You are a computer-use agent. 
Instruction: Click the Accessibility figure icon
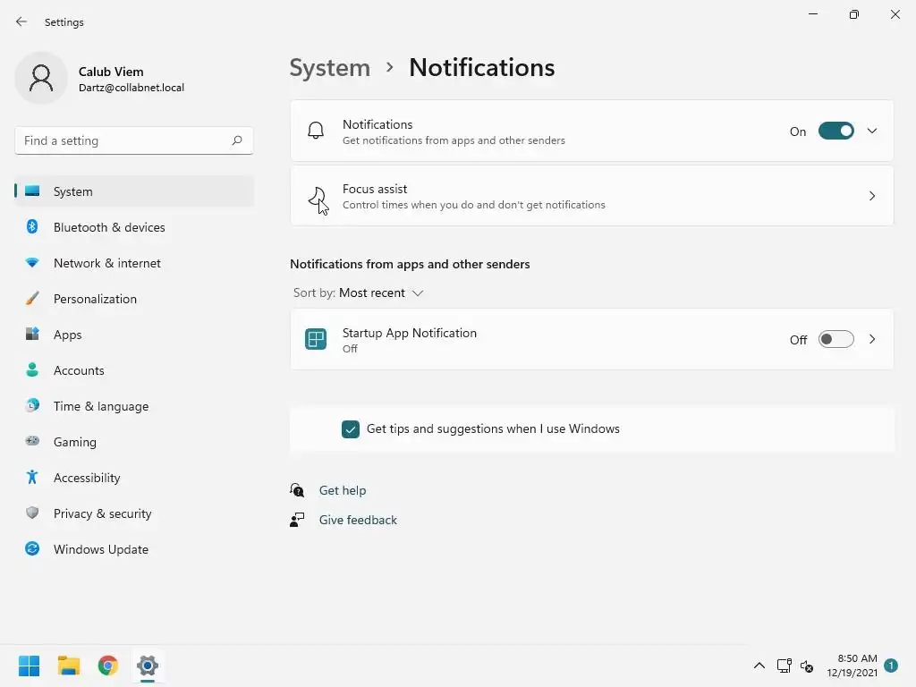tap(32, 478)
